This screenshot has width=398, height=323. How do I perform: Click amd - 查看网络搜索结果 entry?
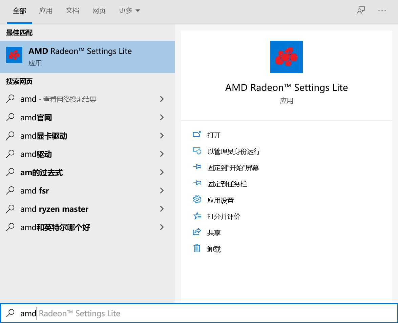coord(87,99)
